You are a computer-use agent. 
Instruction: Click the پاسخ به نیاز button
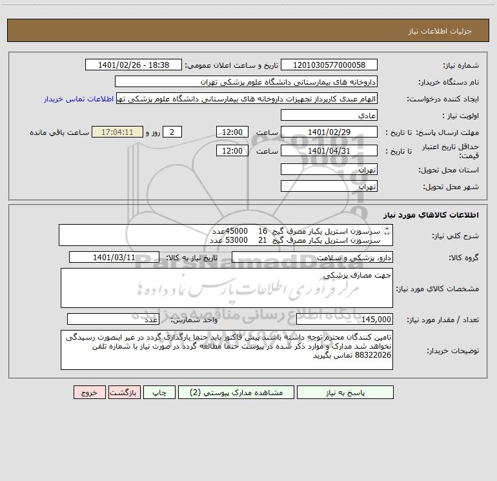345,393
